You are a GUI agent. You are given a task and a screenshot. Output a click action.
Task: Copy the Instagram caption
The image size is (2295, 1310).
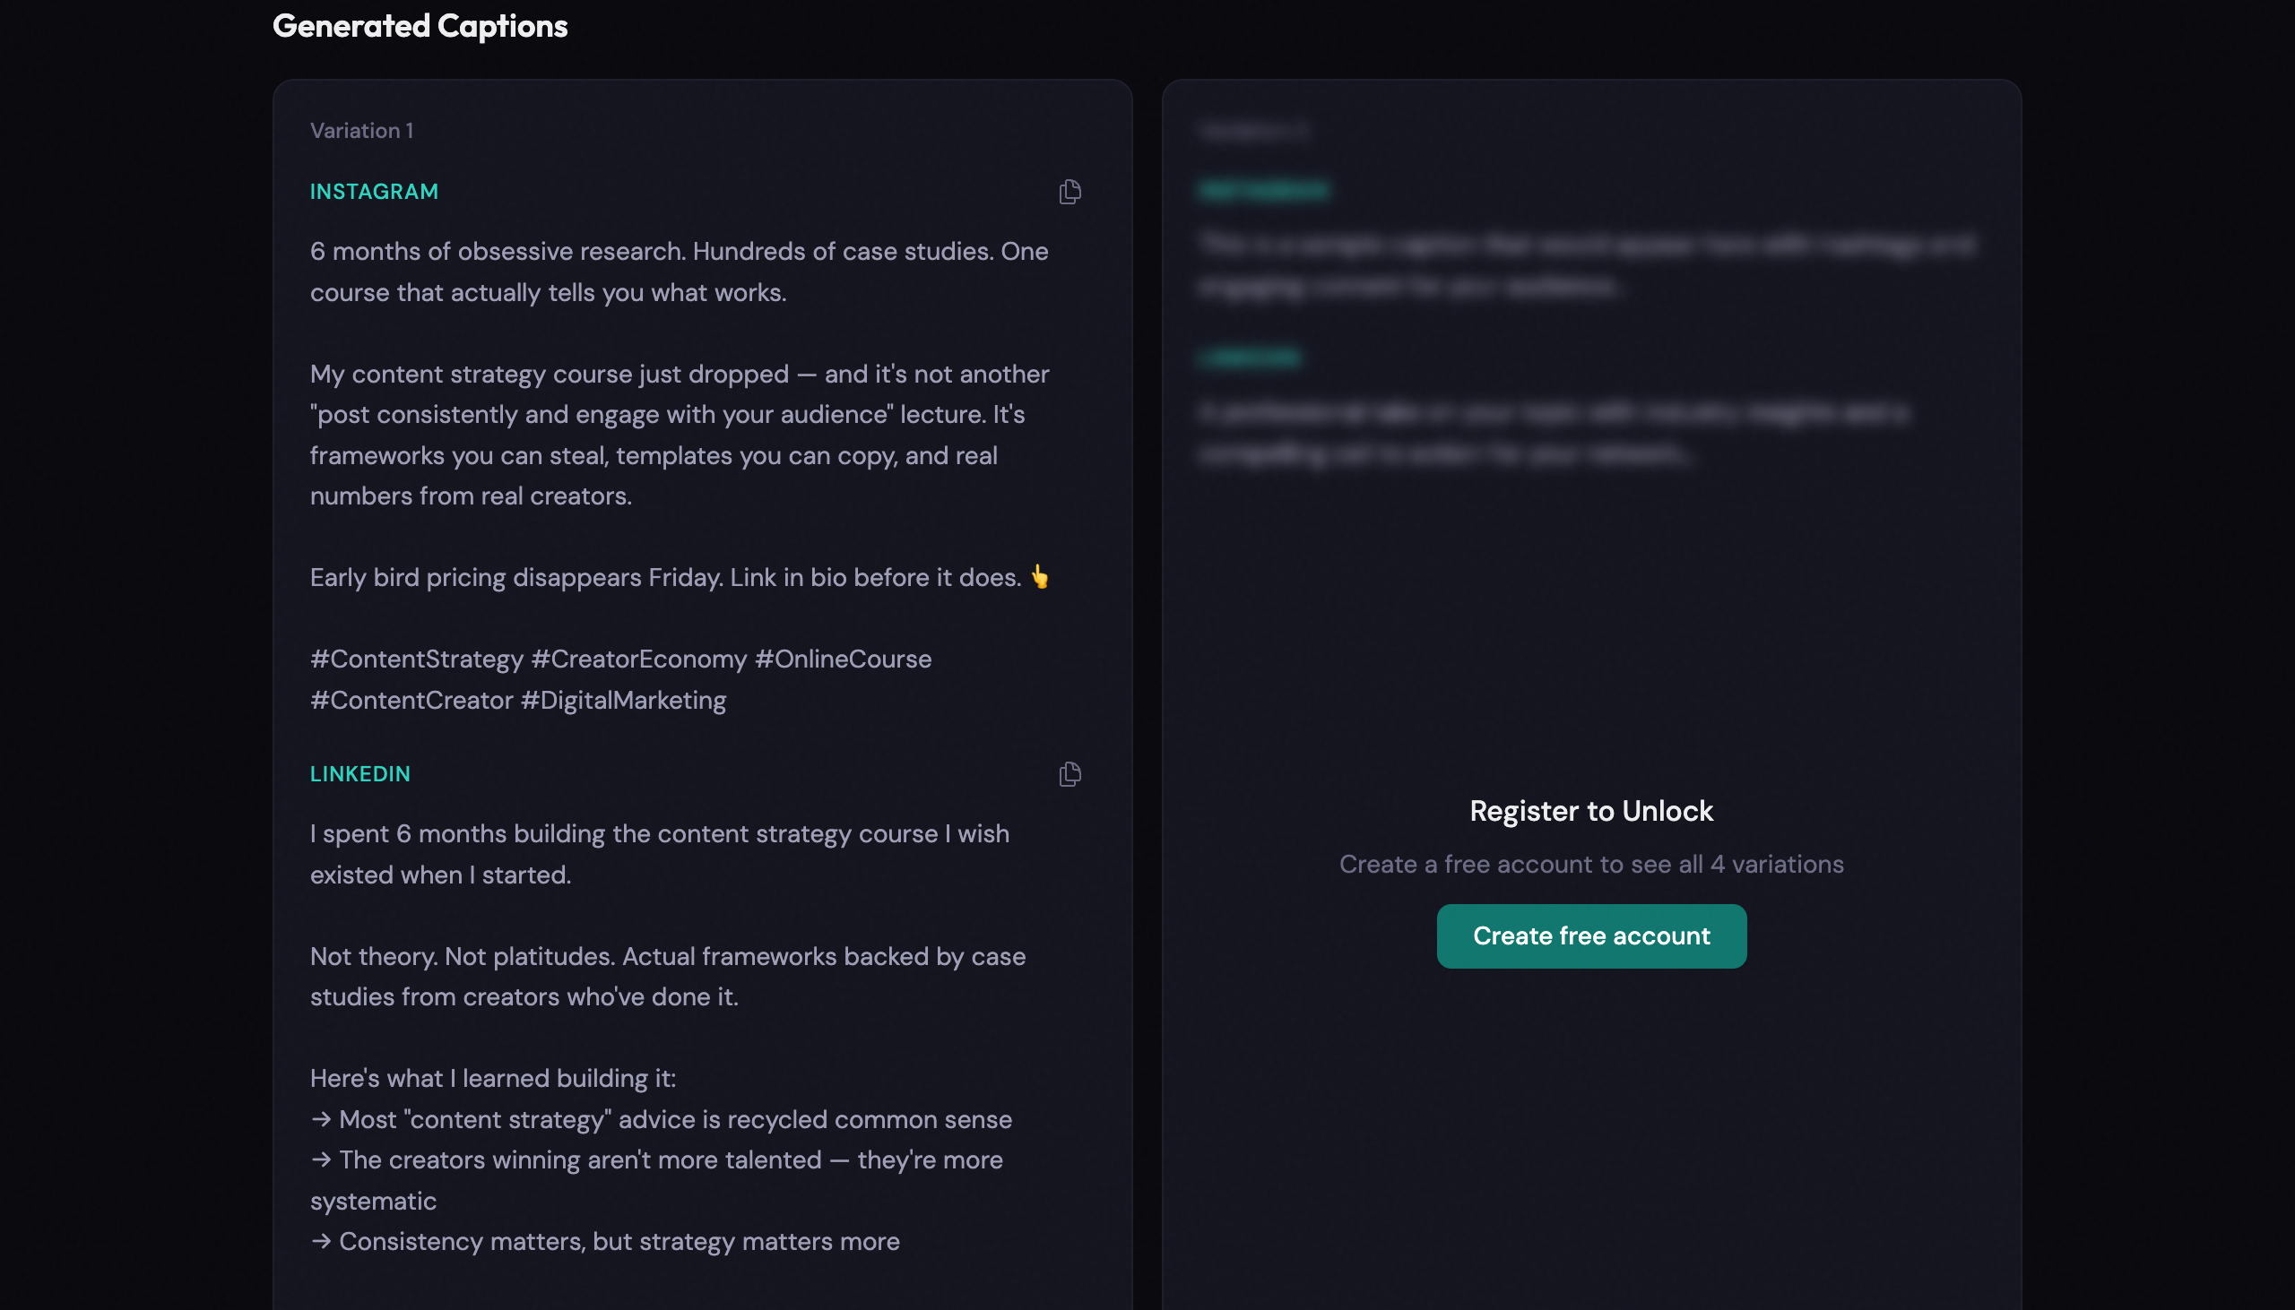point(1070,192)
